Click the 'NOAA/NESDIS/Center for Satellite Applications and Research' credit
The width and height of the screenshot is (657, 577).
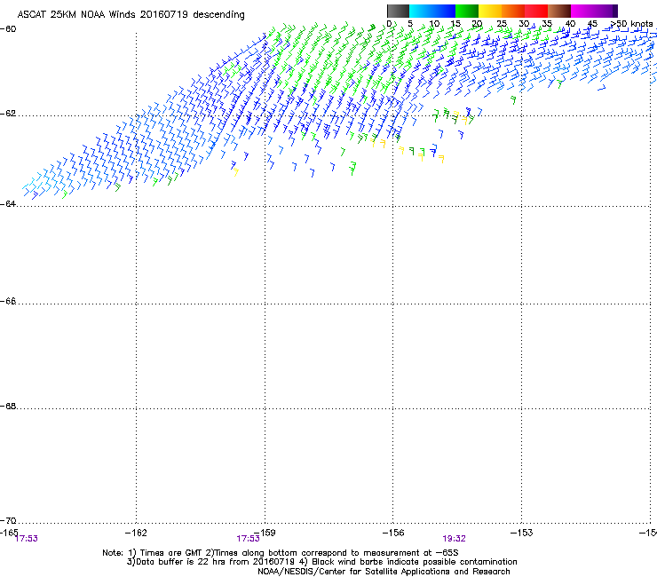384,572
